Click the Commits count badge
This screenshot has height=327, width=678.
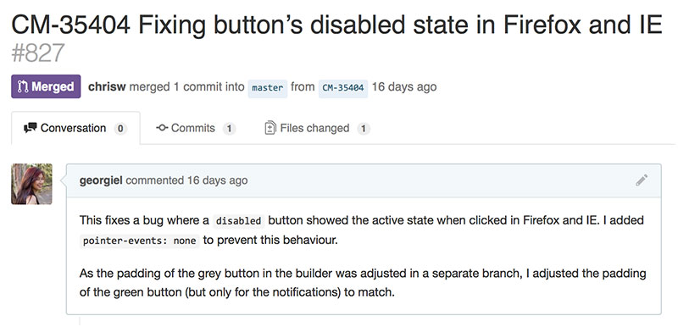point(229,128)
